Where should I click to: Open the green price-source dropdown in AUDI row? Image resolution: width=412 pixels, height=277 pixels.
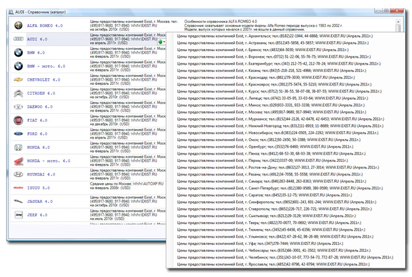click(x=162, y=42)
